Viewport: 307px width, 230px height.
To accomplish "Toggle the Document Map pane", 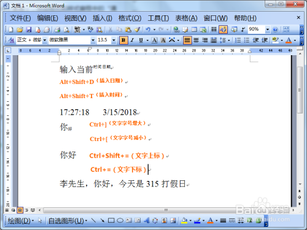I will click(233, 29).
